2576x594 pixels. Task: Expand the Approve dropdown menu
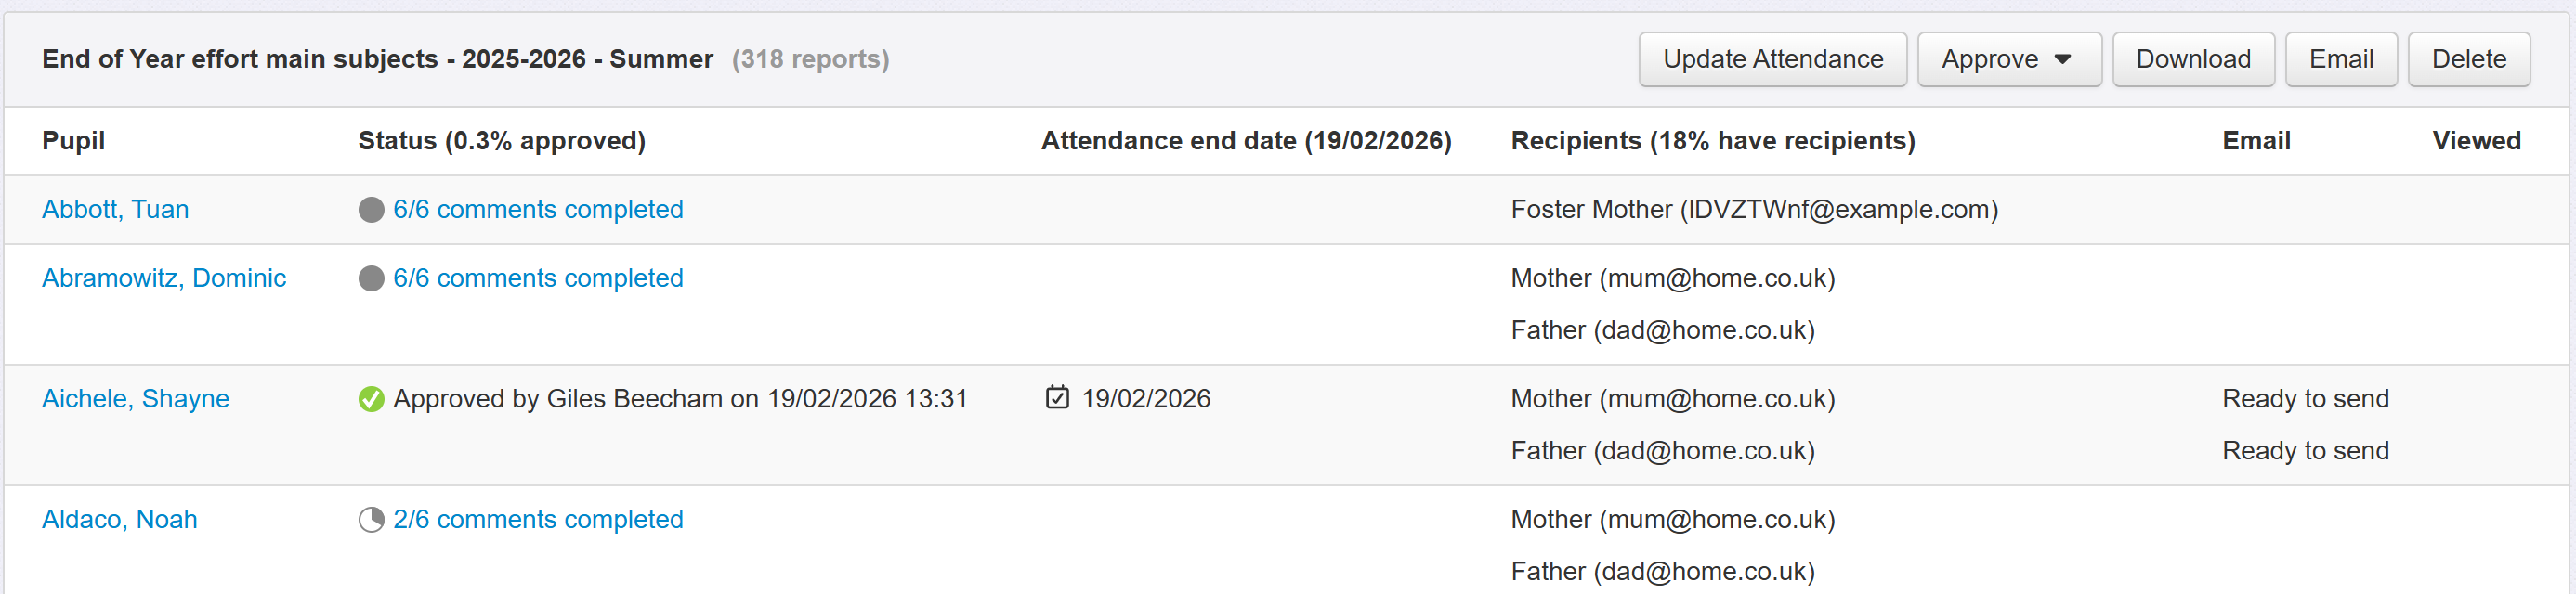pyautogui.click(x=2008, y=60)
